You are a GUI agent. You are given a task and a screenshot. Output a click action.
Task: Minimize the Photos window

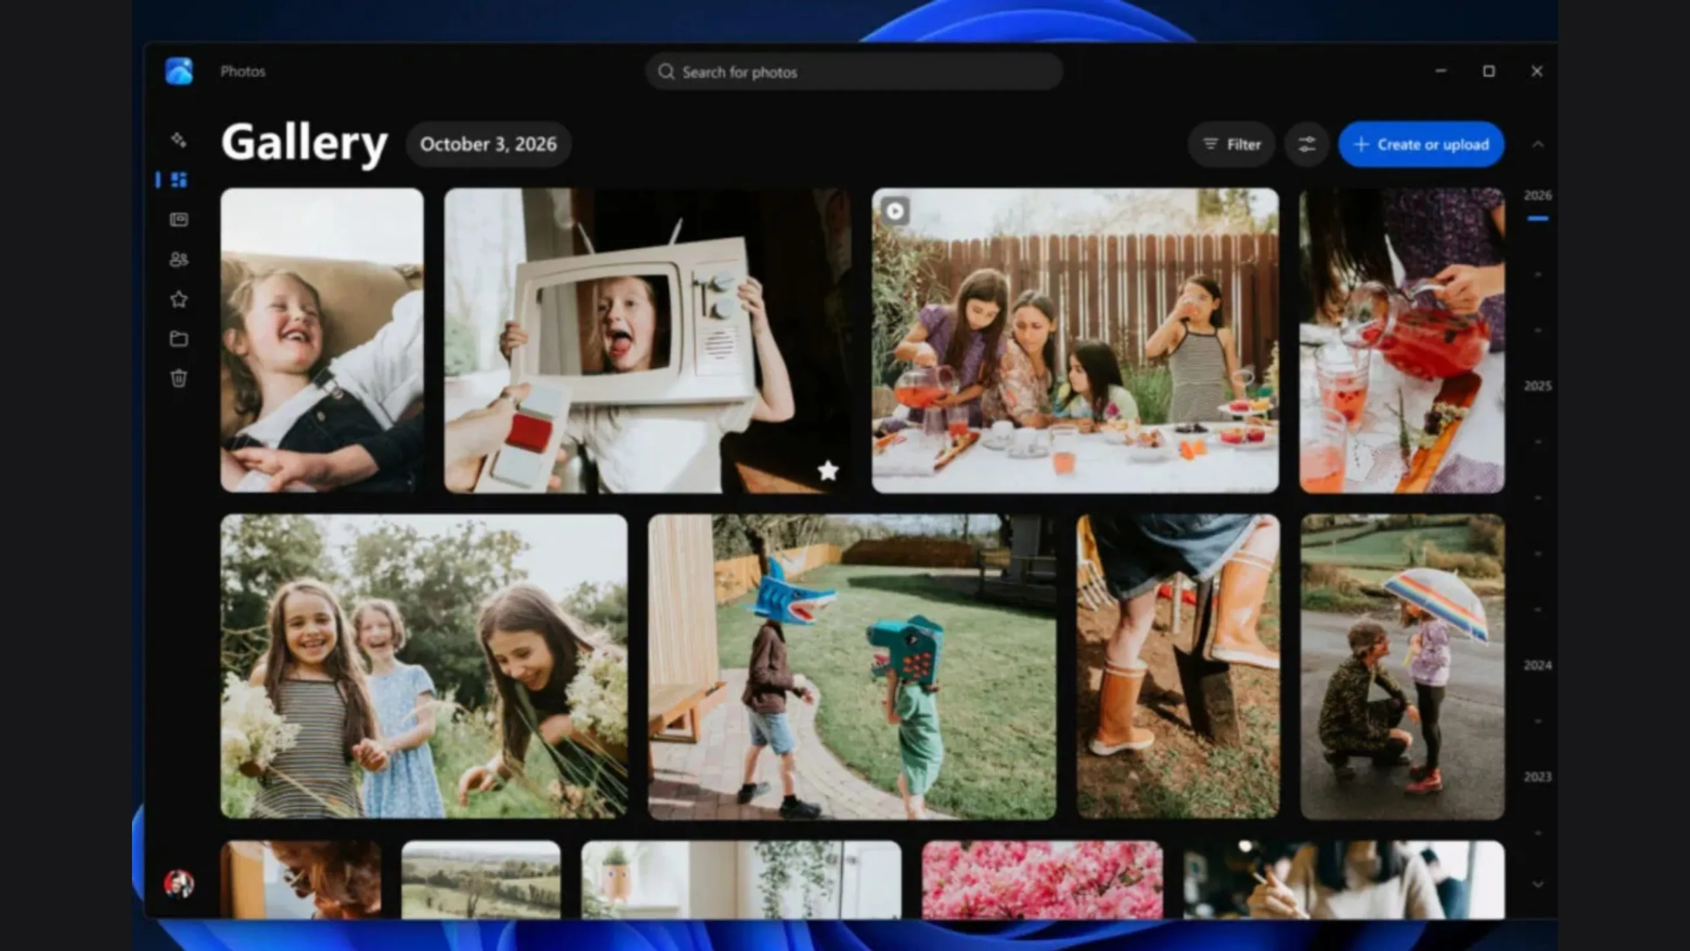[1441, 71]
